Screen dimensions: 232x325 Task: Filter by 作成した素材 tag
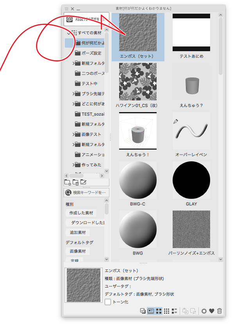click(81, 213)
